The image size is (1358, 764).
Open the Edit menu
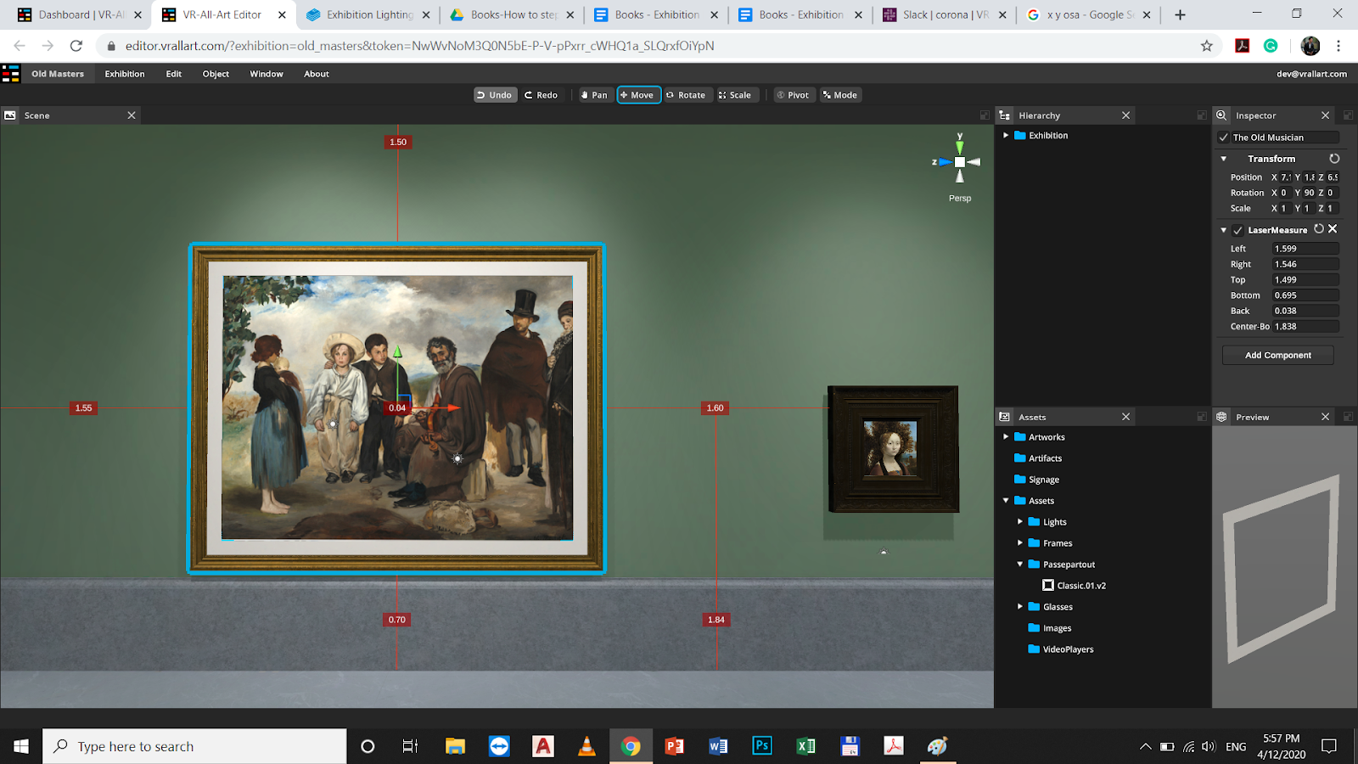[x=174, y=74]
